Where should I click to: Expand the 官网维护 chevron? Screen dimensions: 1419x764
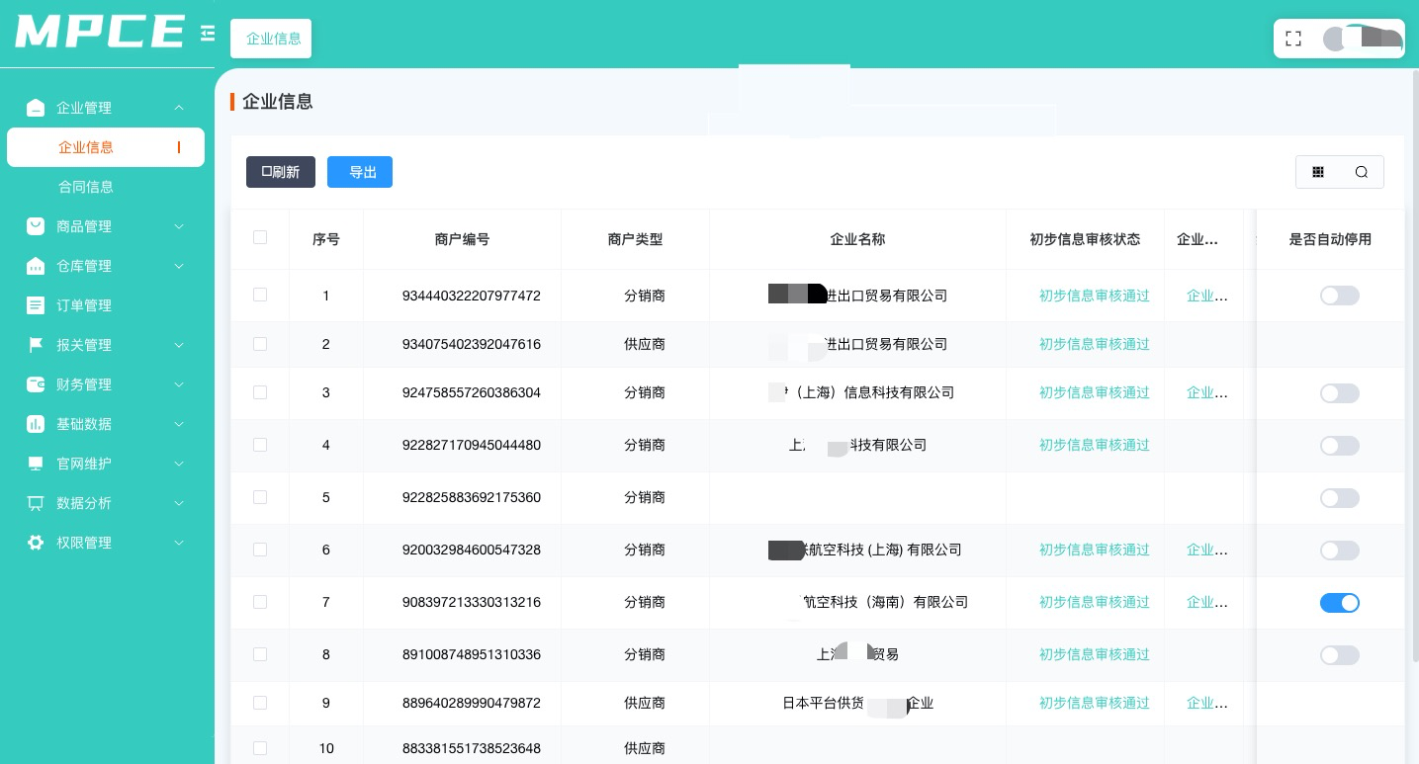179,464
